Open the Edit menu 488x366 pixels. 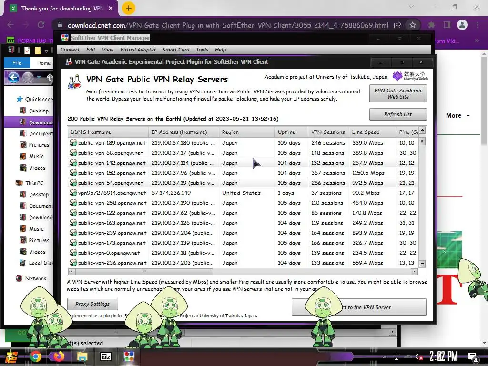coord(91,50)
